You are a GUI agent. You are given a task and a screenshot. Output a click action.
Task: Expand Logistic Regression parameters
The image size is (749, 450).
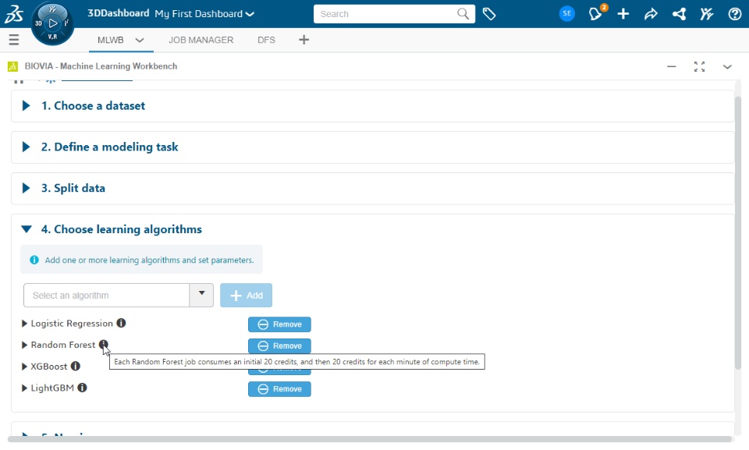(24, 324)
